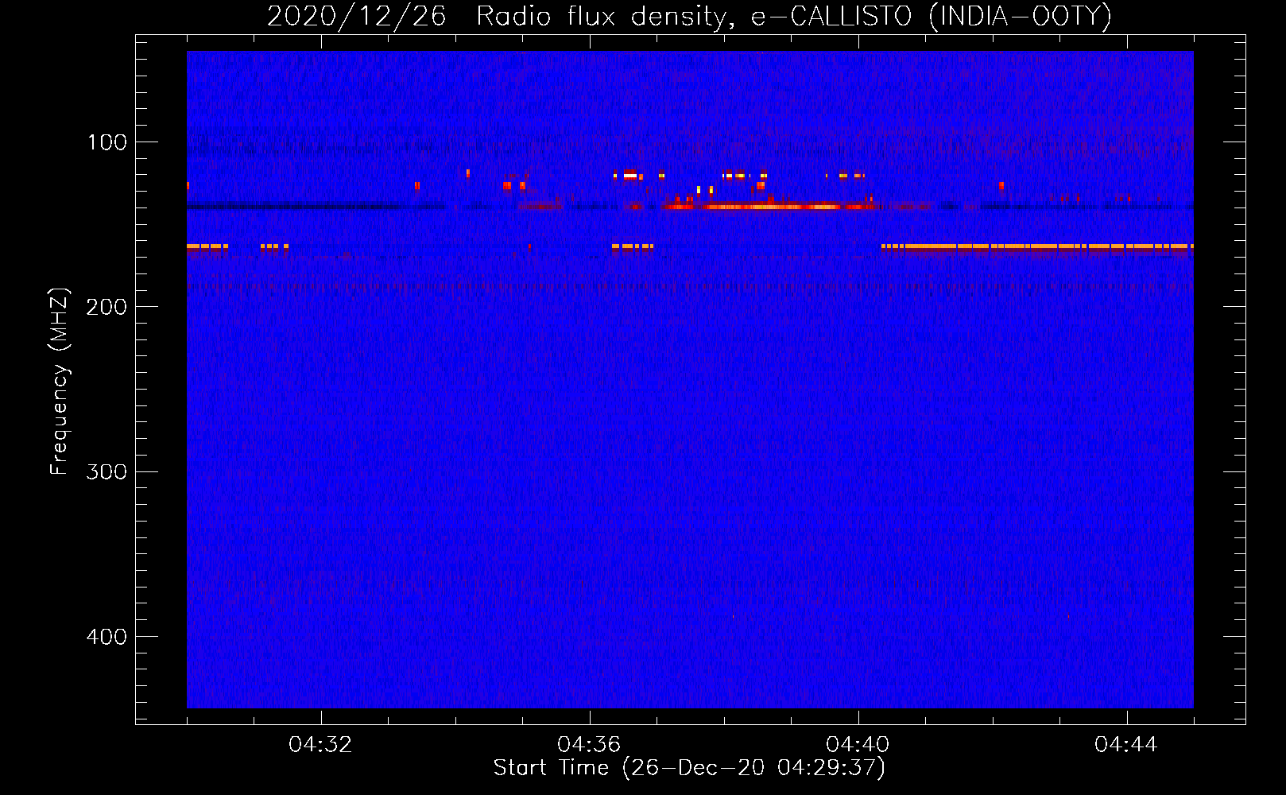The height and width of the screenshot is (795, 1286).
Task: Click the "04:32" time tick label
Action: 320,745
